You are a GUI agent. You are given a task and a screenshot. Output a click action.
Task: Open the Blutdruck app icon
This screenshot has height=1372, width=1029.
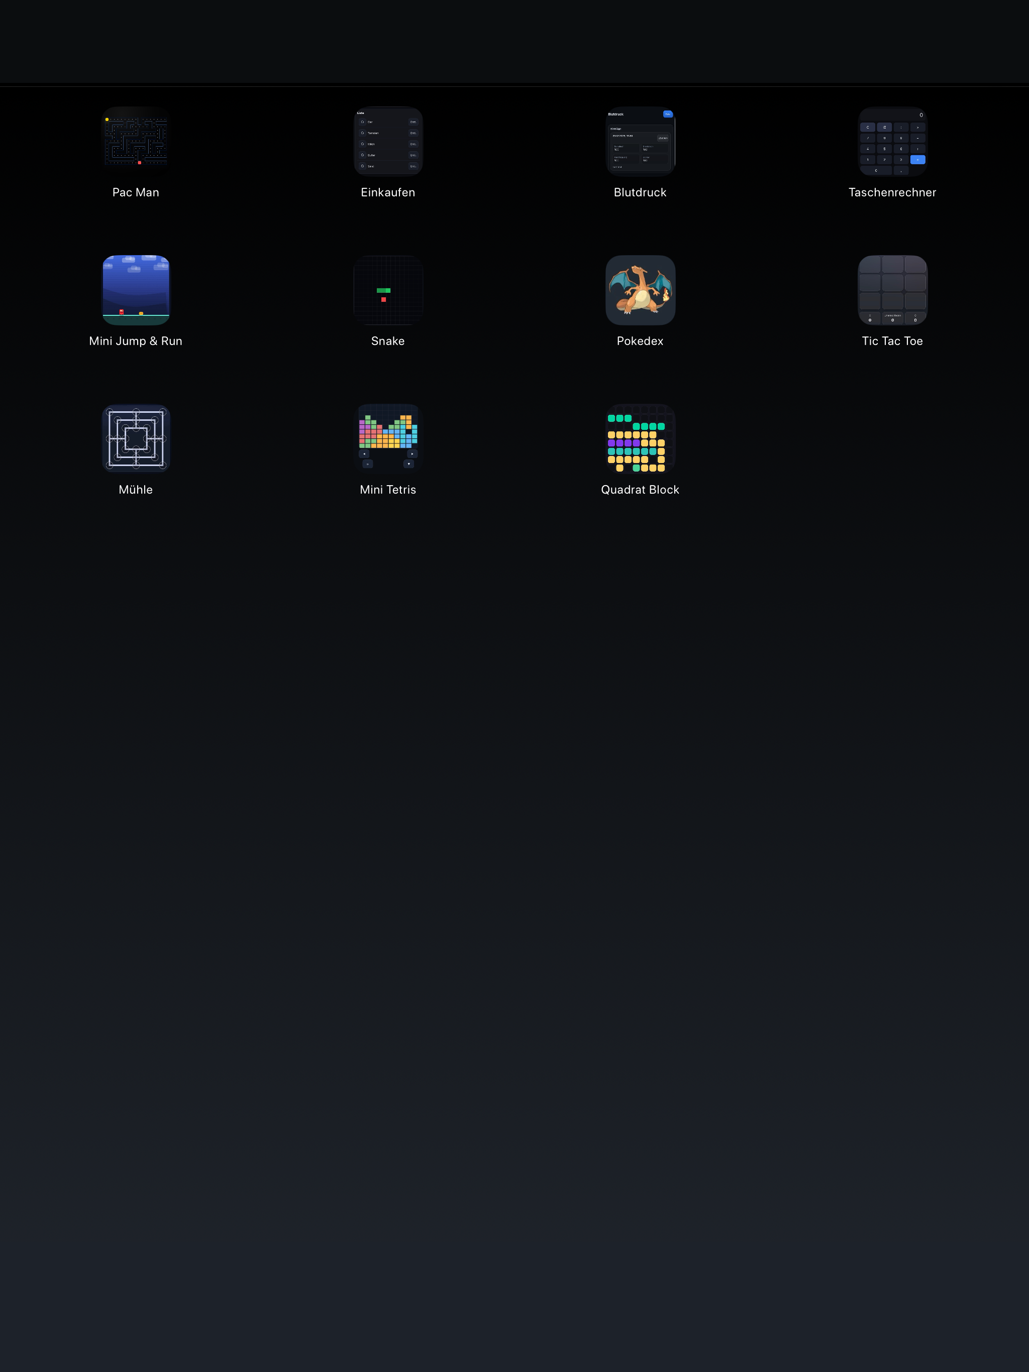[641, 142]
